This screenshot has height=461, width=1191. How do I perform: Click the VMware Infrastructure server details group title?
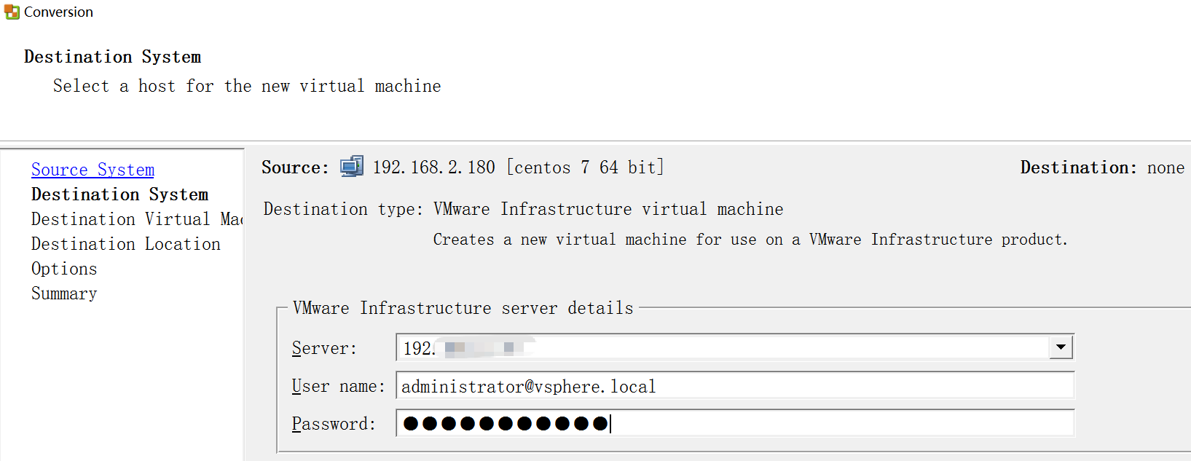[463, 308]
